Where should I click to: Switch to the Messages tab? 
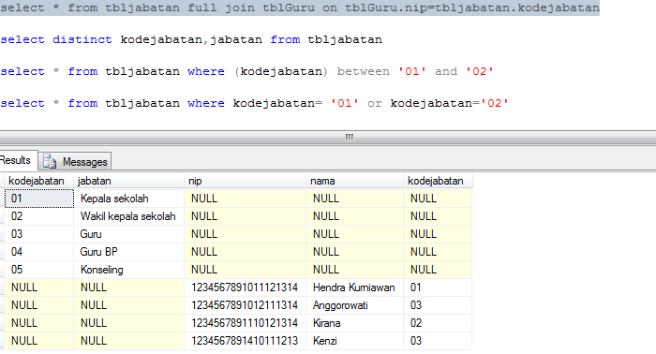75,161
